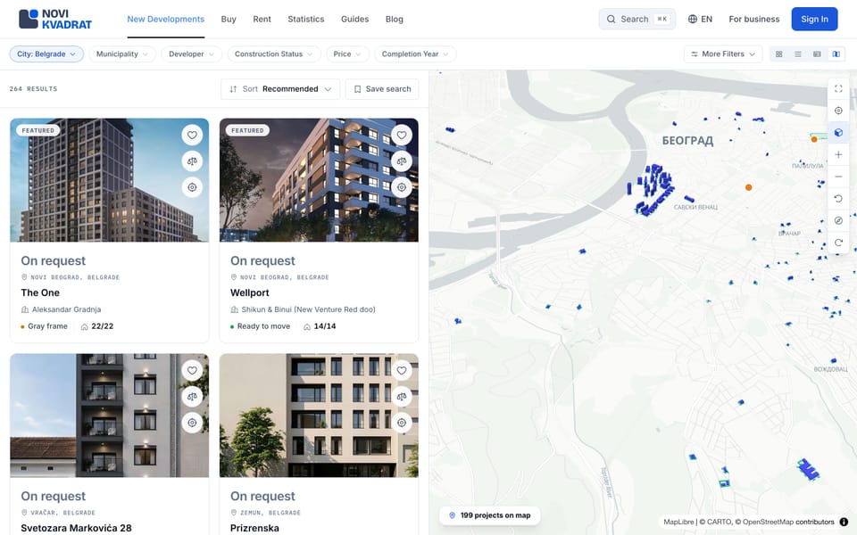This screenshot has height=535, width=857.
Task: Click the 264 Results count
Action: pos(33,89)
